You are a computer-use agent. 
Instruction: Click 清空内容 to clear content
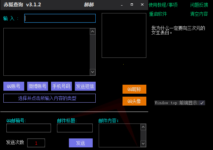pyautogui.click(x=199, y=14)
